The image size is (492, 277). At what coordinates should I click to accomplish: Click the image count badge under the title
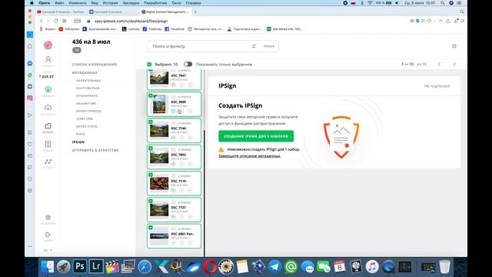77,50
